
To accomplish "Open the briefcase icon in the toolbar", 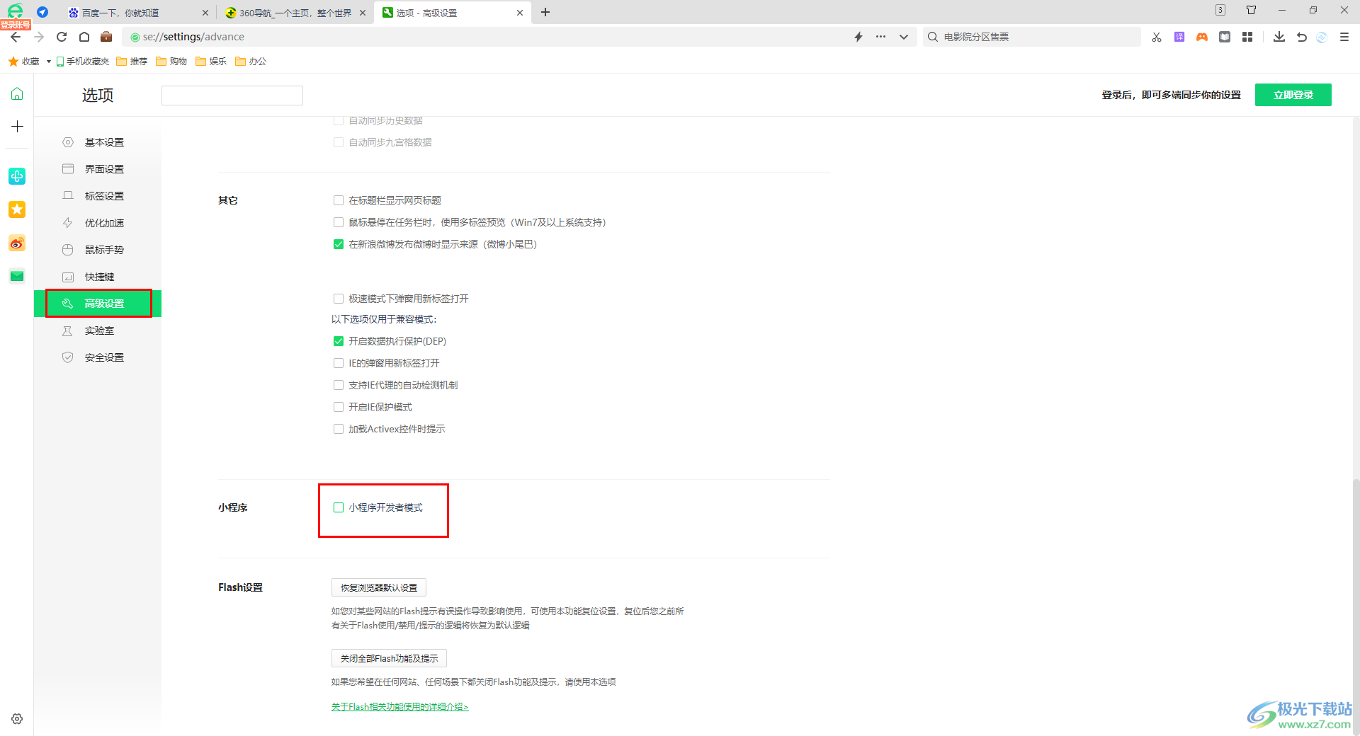I will (x=106, y=37).
